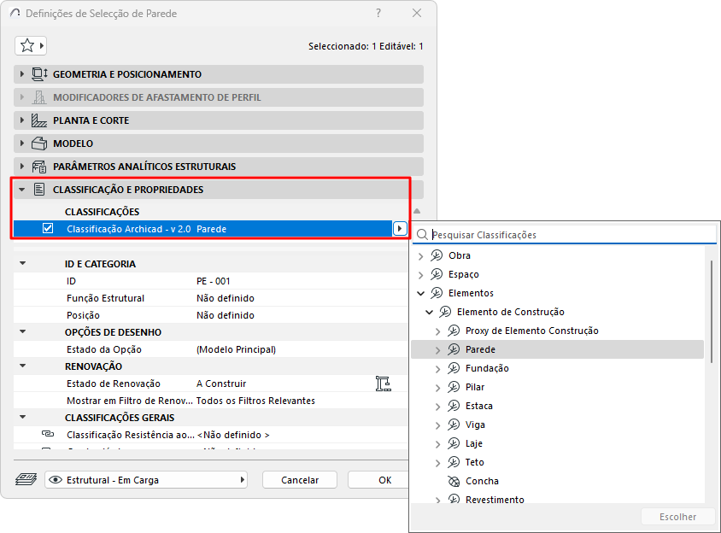Image resolution: width=721 pixels, height=533 pixels.
Task: Expand the Espaço tree node
Action: 420,275
